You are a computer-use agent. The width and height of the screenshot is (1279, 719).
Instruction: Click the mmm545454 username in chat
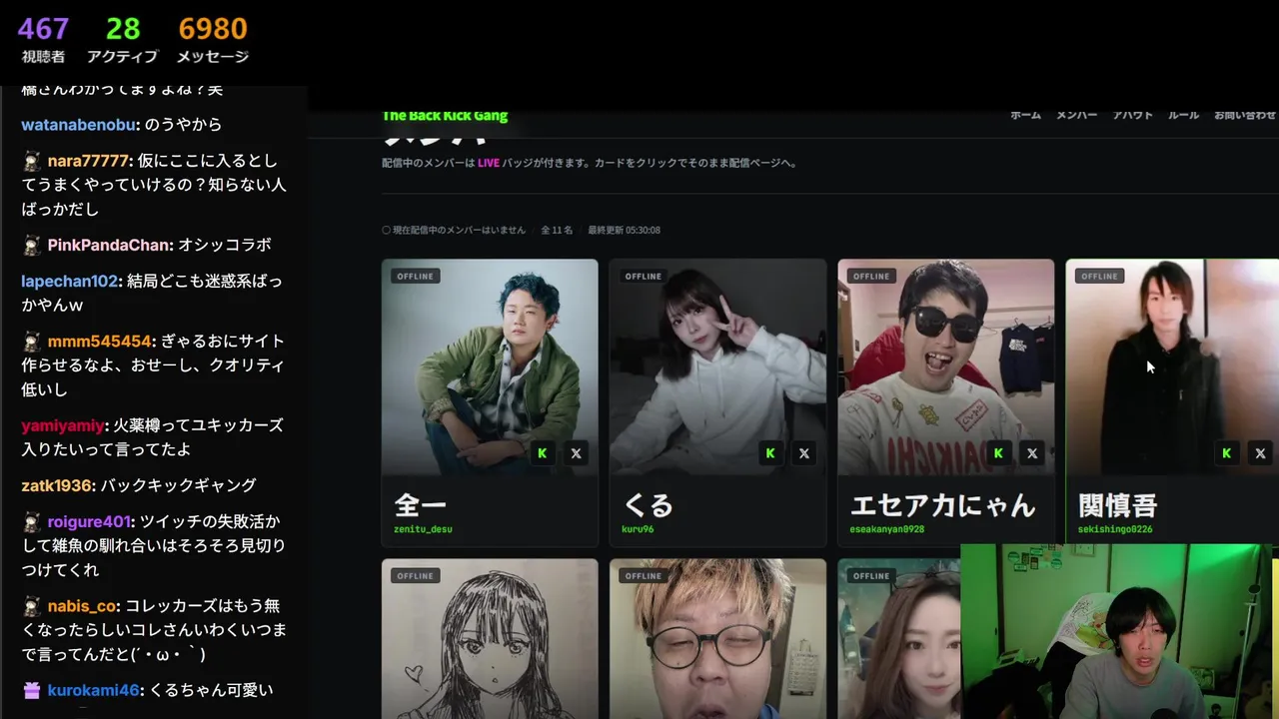[x=101, y=341]
